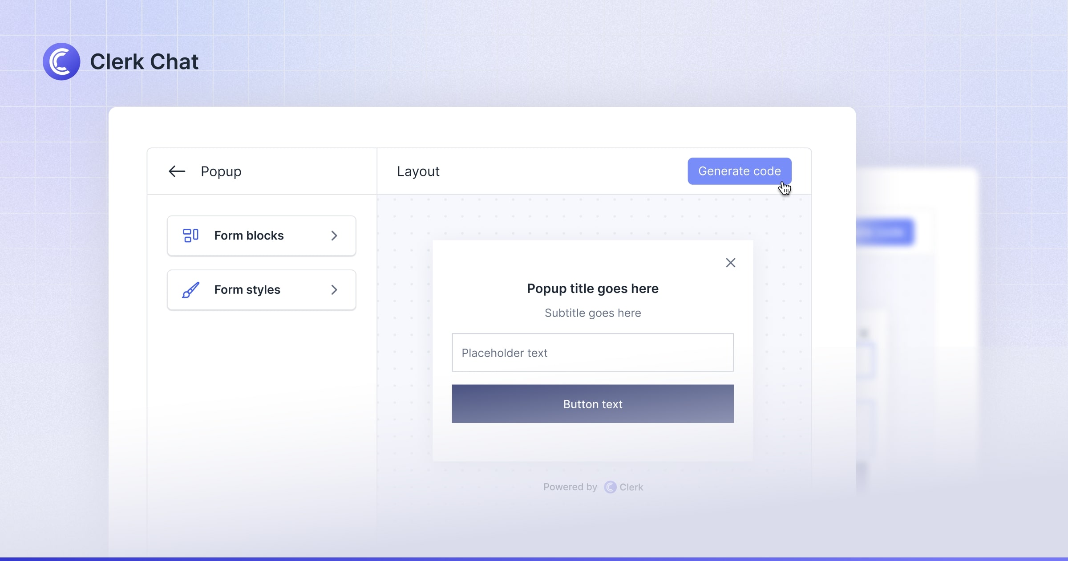
Task: Expand the Form blocks section
Action: click(261, 235)
